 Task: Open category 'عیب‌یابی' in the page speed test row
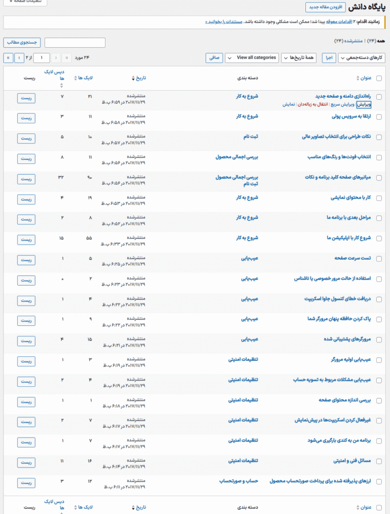tap(250, 258)
